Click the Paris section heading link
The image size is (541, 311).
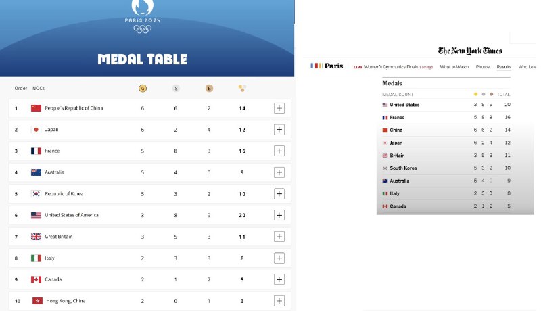[333, 66]
